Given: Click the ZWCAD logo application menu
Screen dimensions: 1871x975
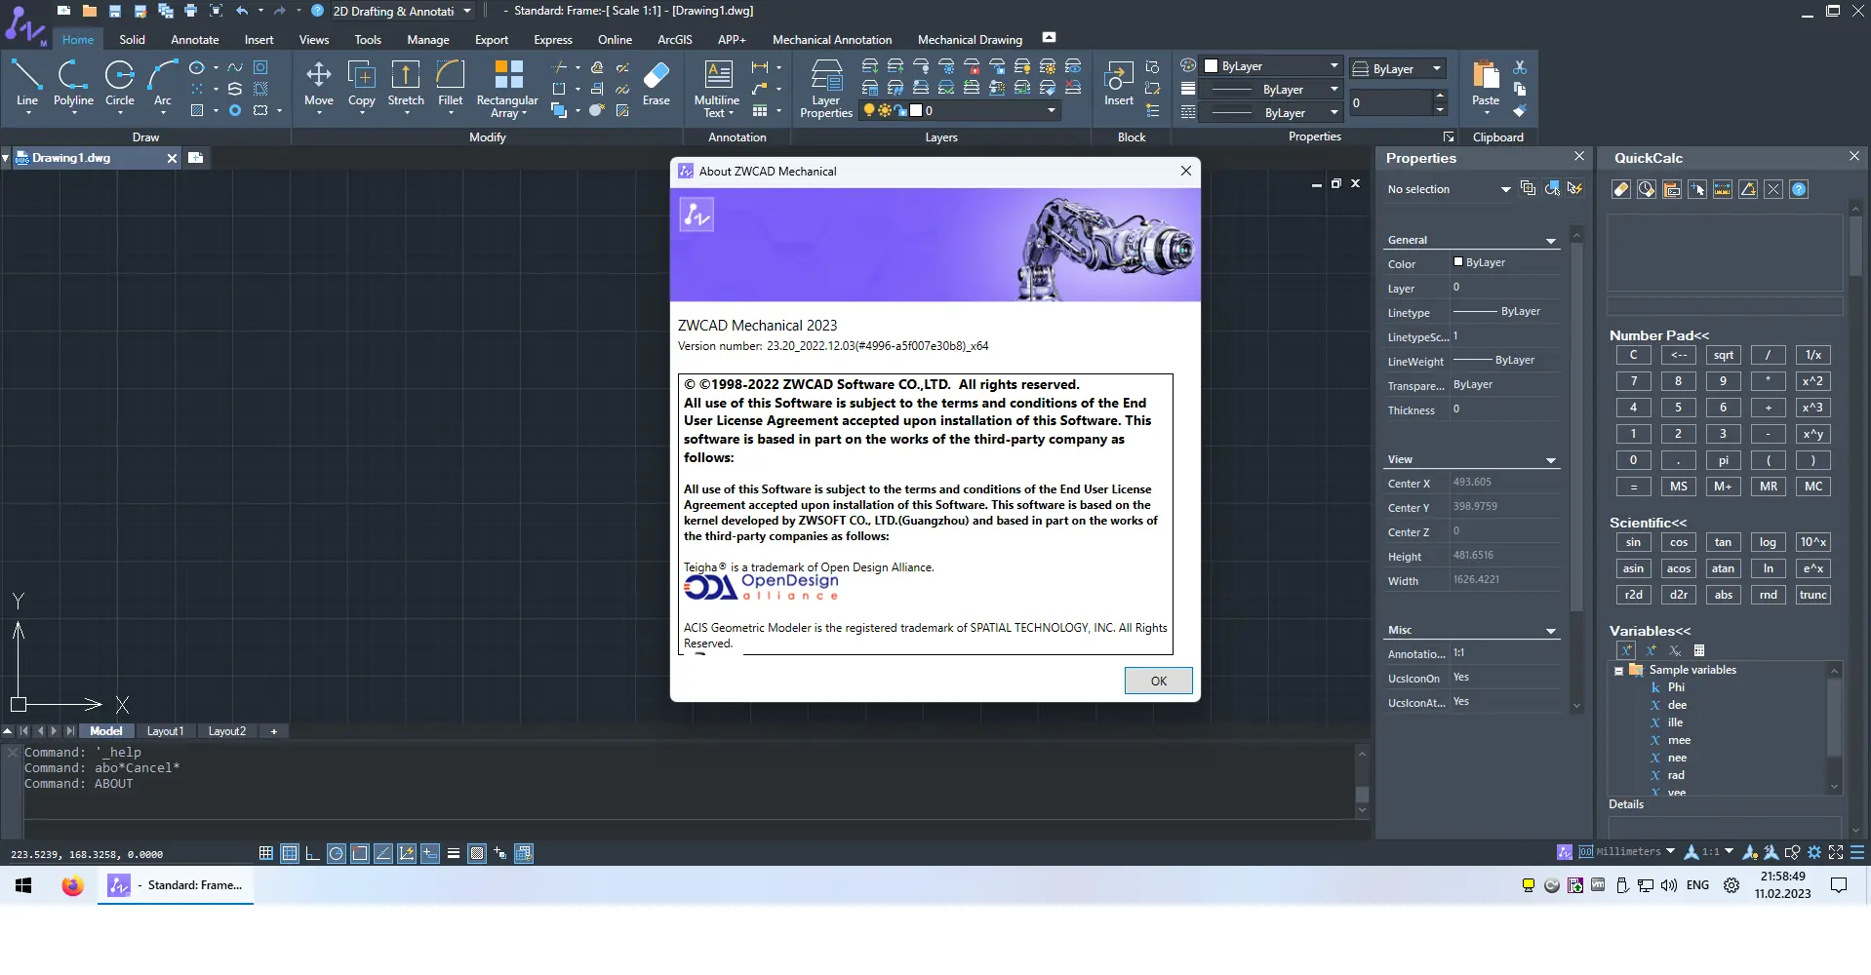Looking at the screenshot, I should coord(23,25).
